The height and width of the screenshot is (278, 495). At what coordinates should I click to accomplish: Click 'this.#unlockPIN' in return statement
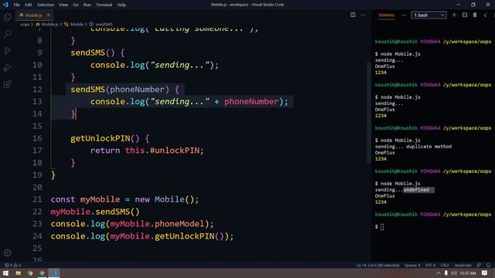162,151
